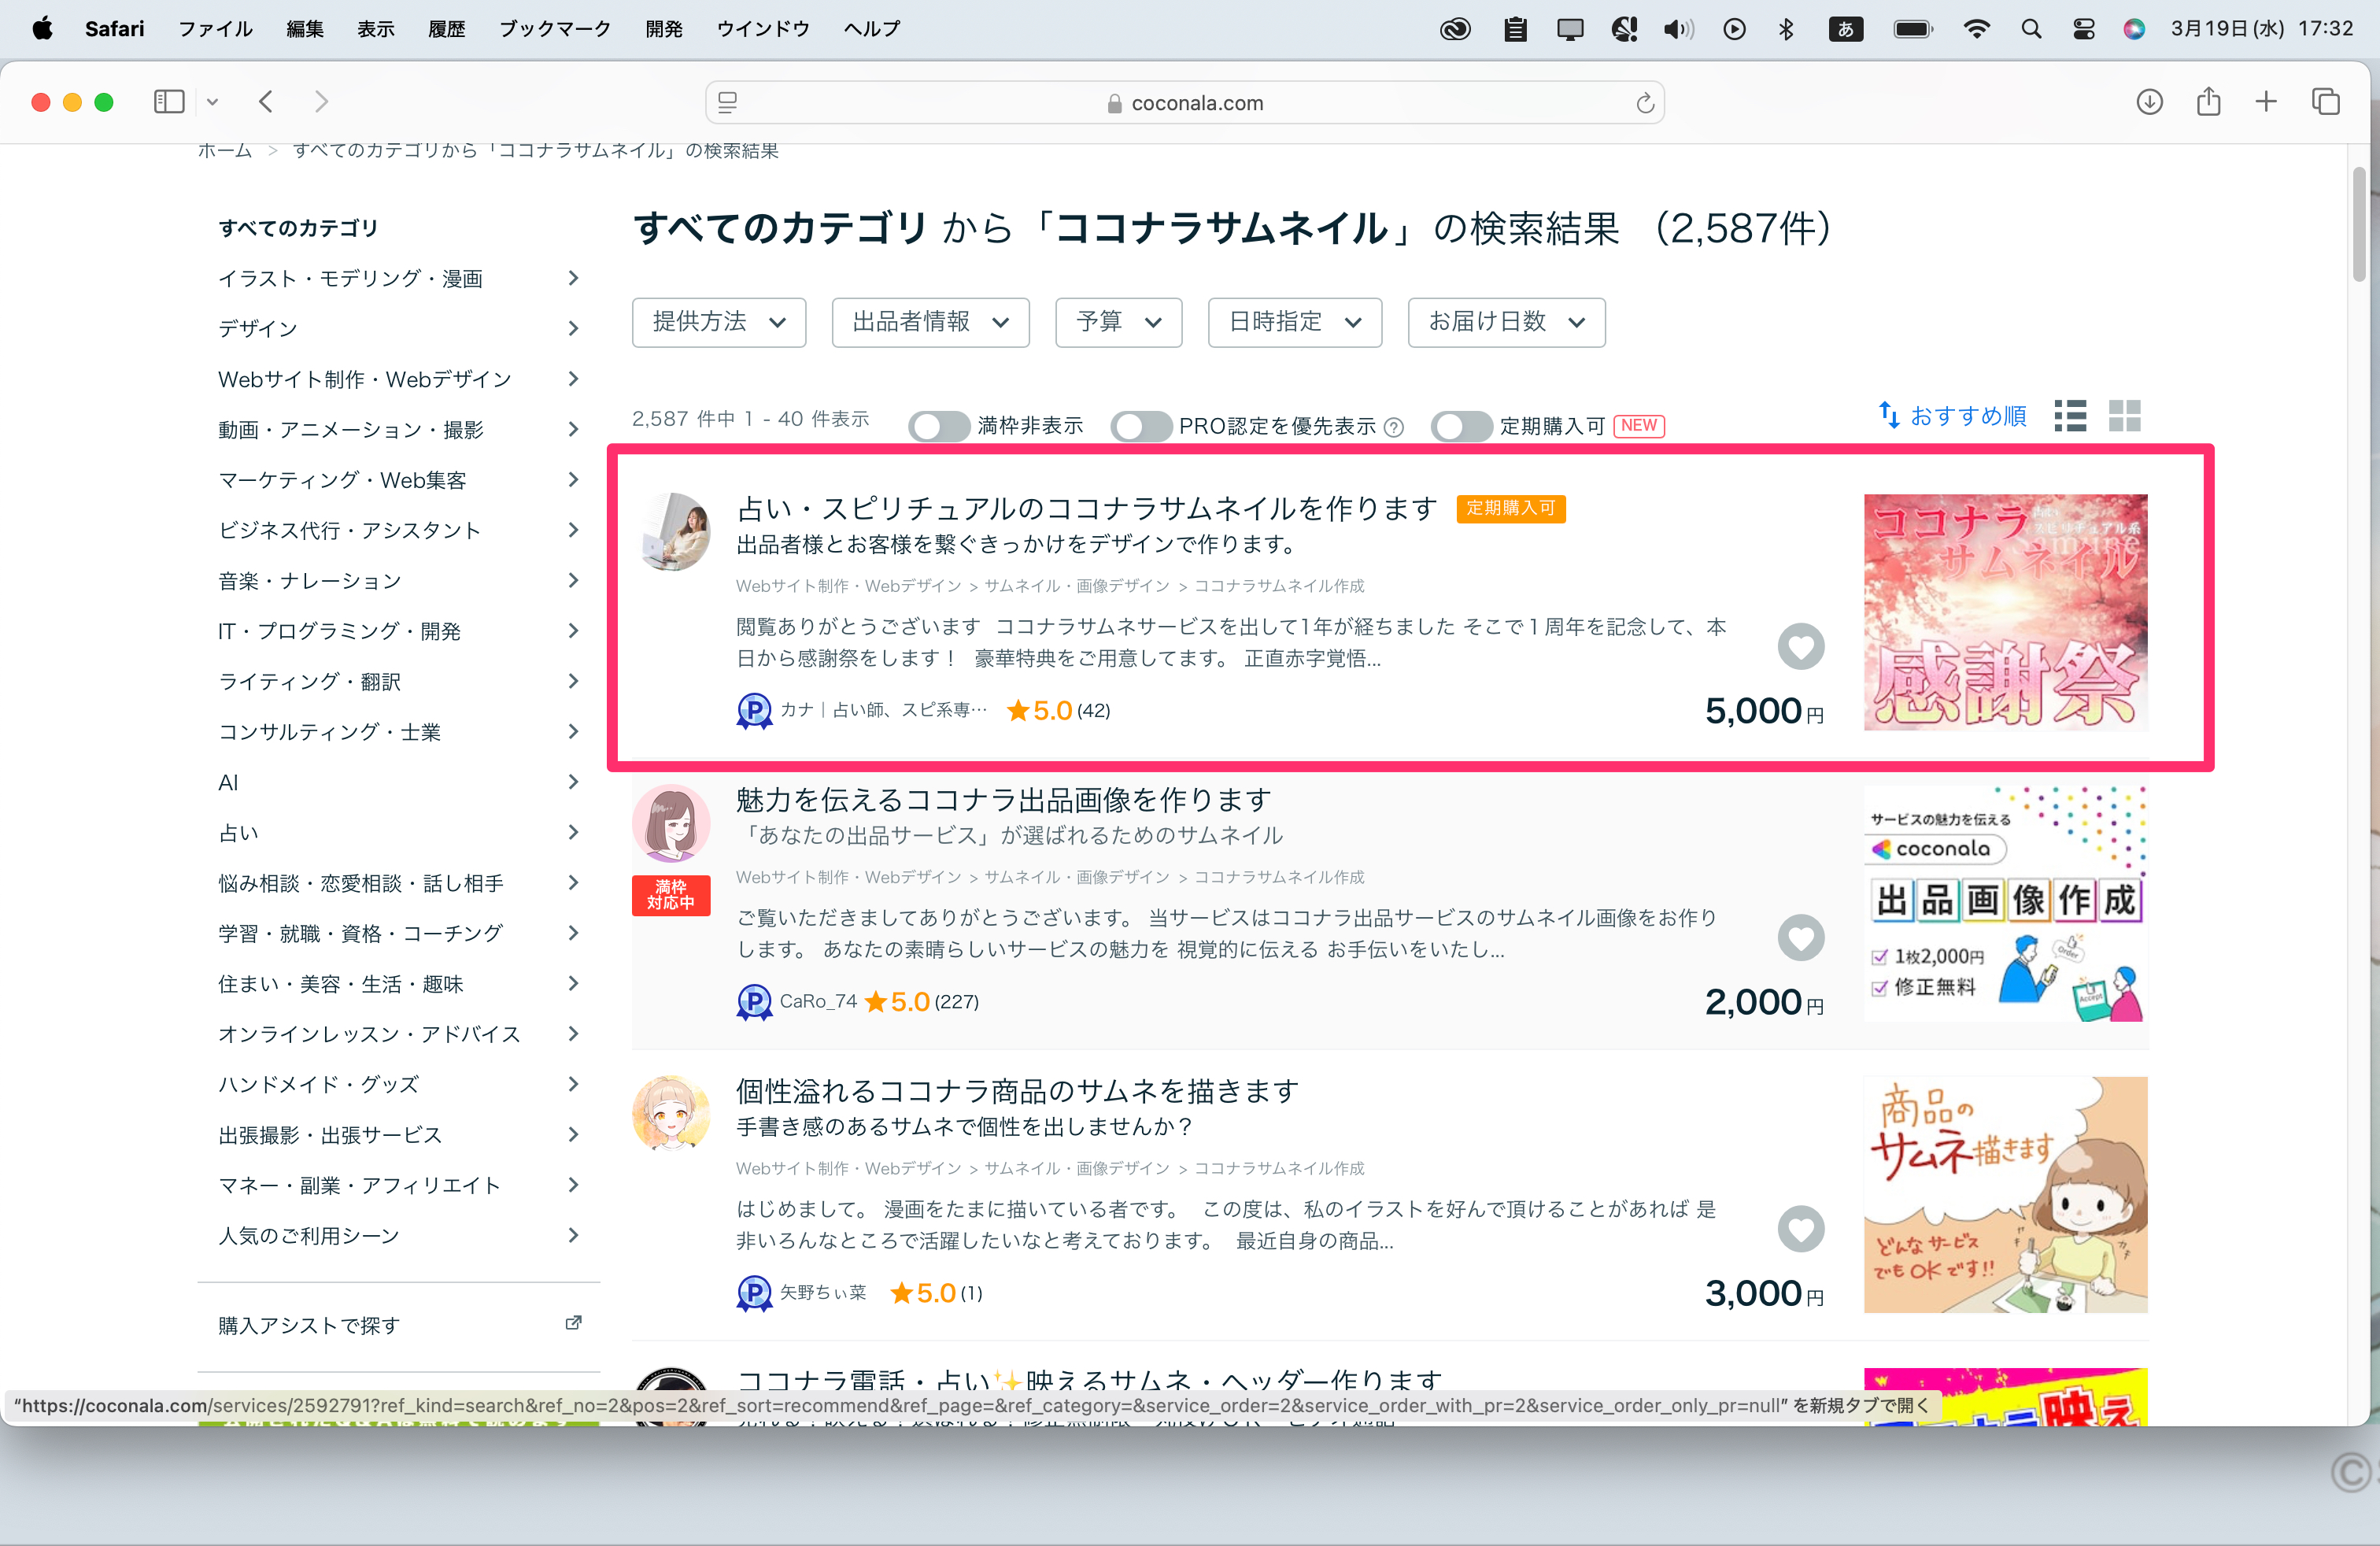Viewport: 2380px width, 1546px height.
Task: Click the help icon beside PRO認定を優先表示
Action: (1394, 428)
